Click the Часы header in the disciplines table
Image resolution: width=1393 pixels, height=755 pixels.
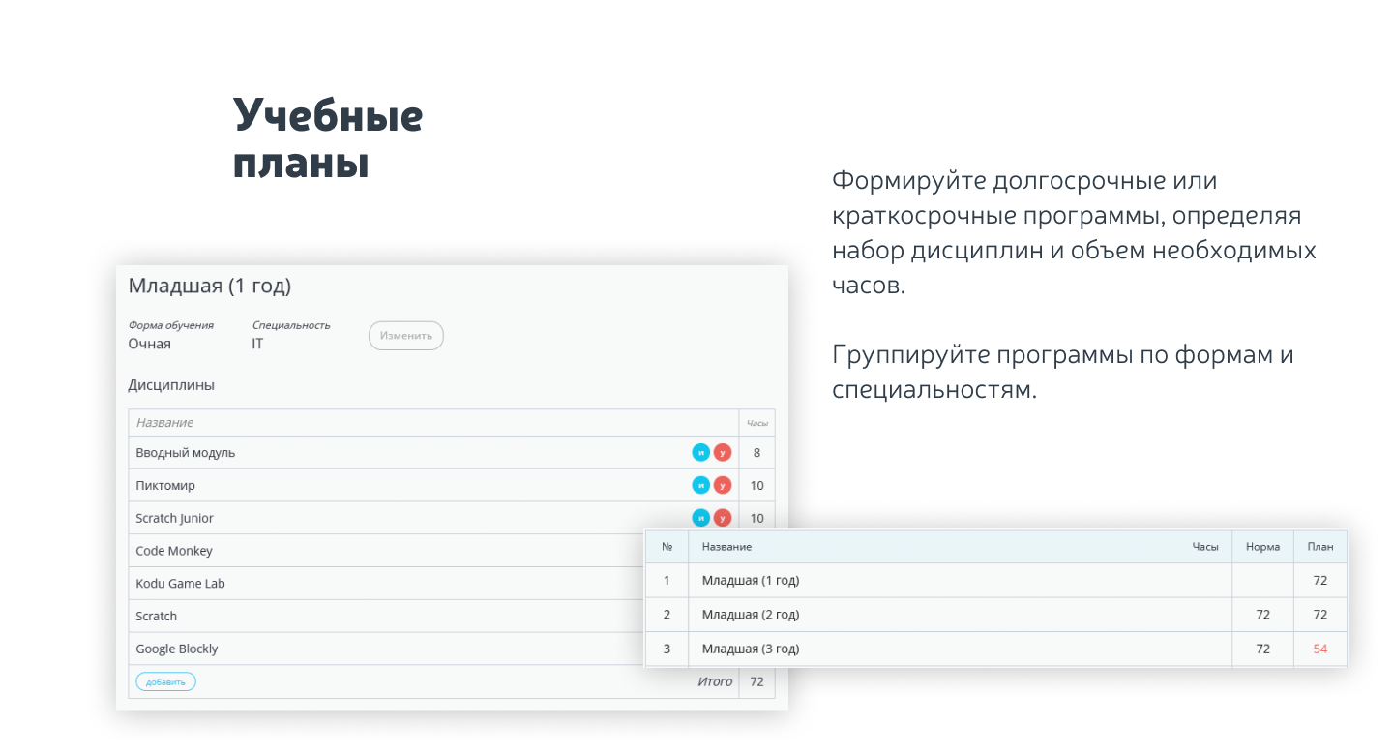pos(757,423)
